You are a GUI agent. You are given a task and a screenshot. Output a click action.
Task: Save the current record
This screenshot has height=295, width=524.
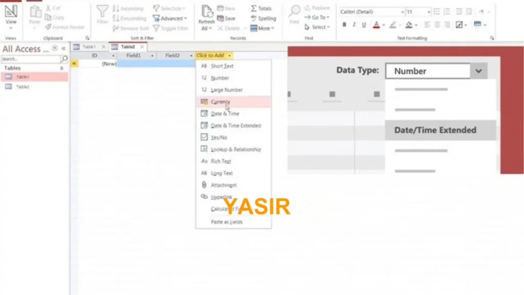(x=226, y=18)
